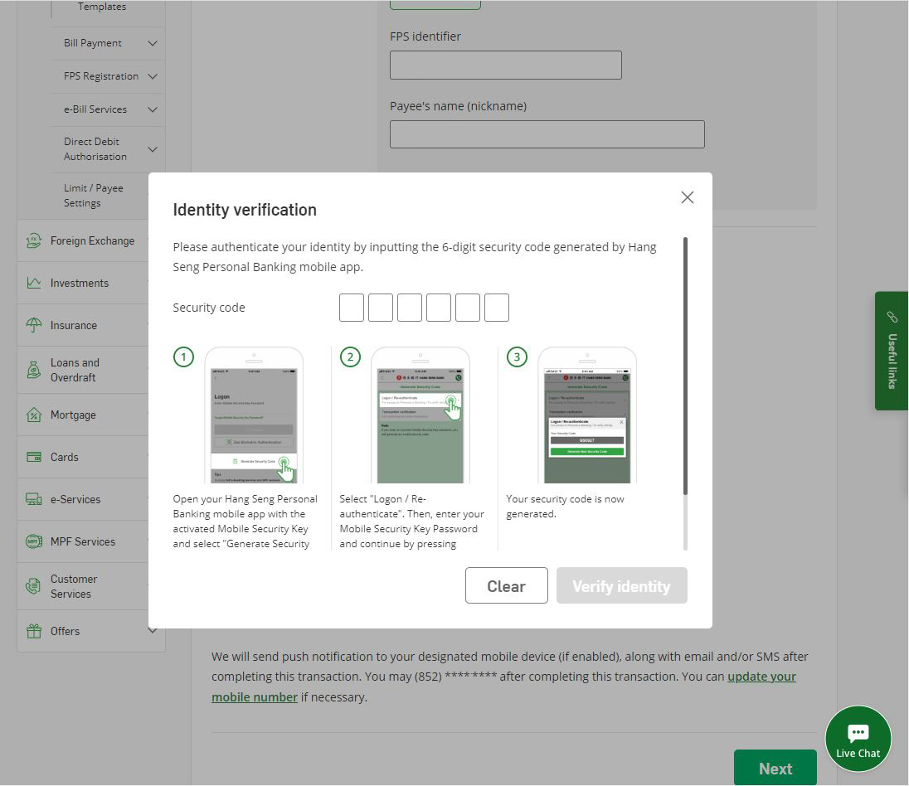Click the FPS identifier input field
The width and height of the screenshot is (909, 786).
point(506,65)
